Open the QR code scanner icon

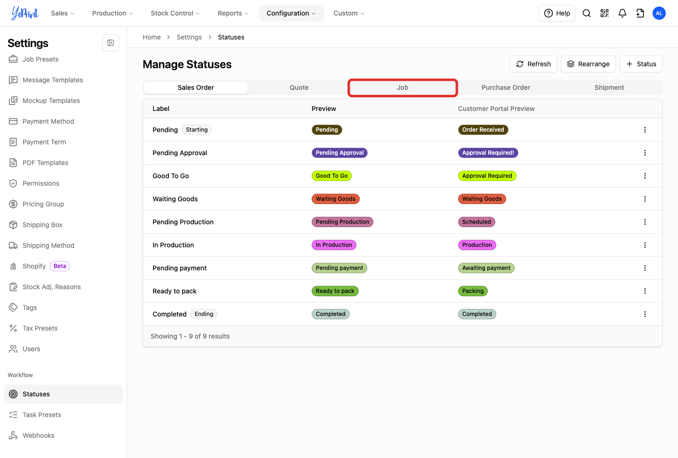[605, 13]
